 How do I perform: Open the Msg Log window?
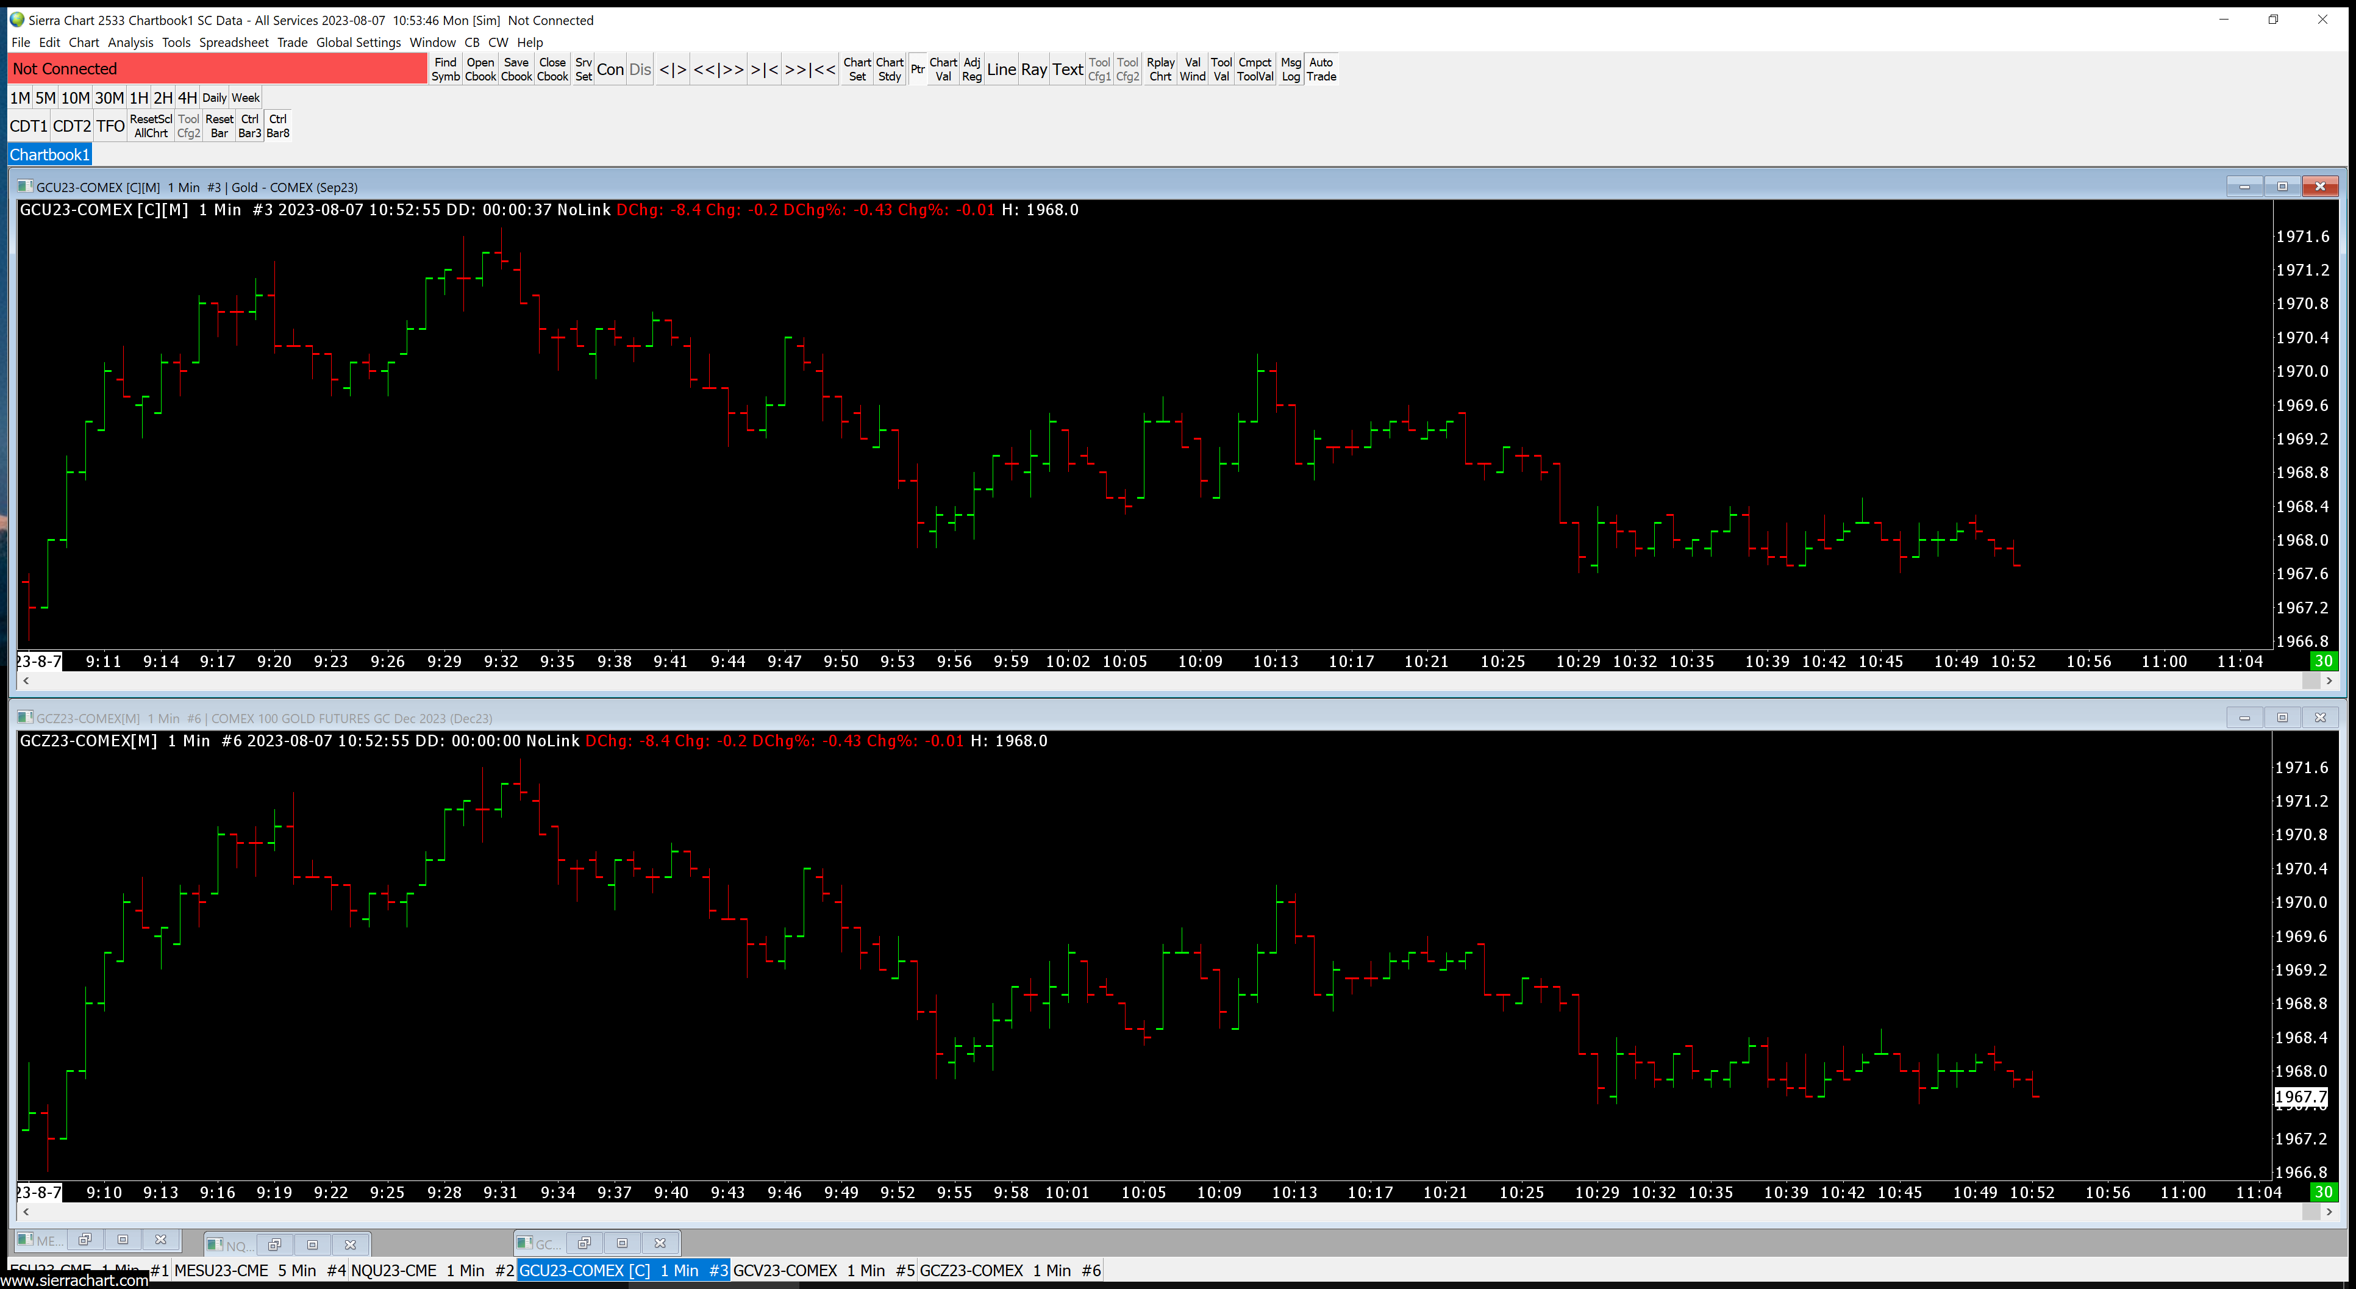(1290, 70)
